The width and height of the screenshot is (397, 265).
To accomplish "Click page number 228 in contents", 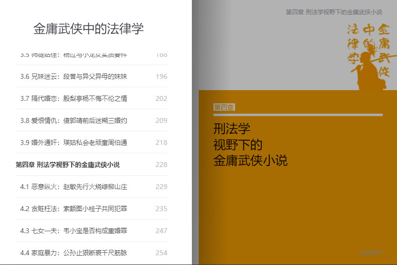I will [161, 165].
